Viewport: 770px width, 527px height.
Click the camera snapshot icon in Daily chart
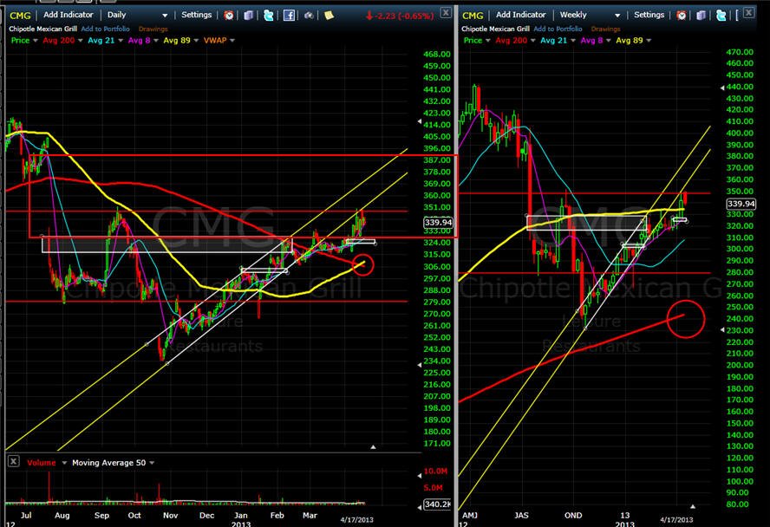point(309,16)
